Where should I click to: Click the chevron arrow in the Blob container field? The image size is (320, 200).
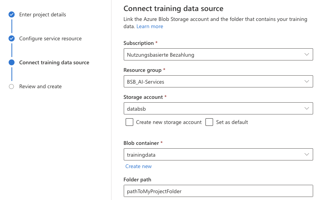point(307,155)
